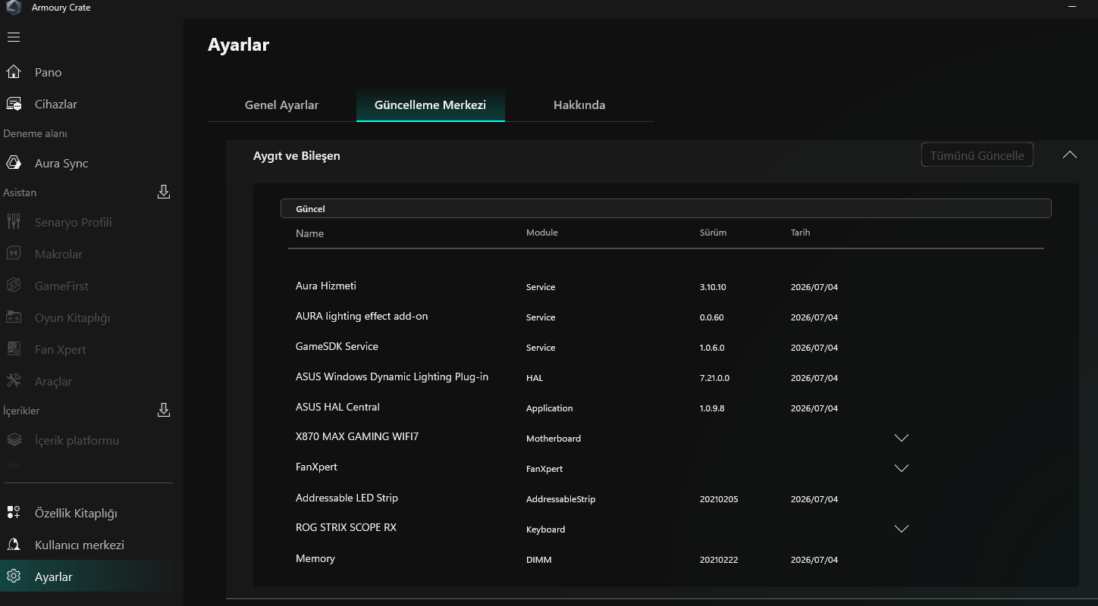Open Aura Sync from the sidebar
1098x606 pixels.
coord(61,163)
